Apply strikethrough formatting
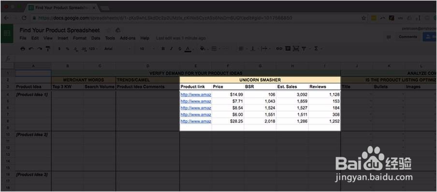 (x=180, y=49)
